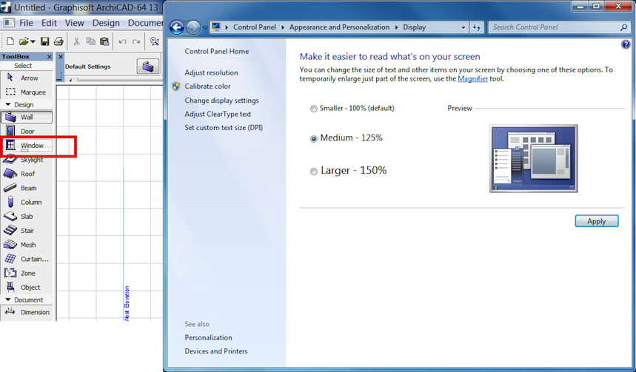Click the Forward navigation button in Control Panel
This screenshot has height=372, width=636.
[x=193, y=27]
